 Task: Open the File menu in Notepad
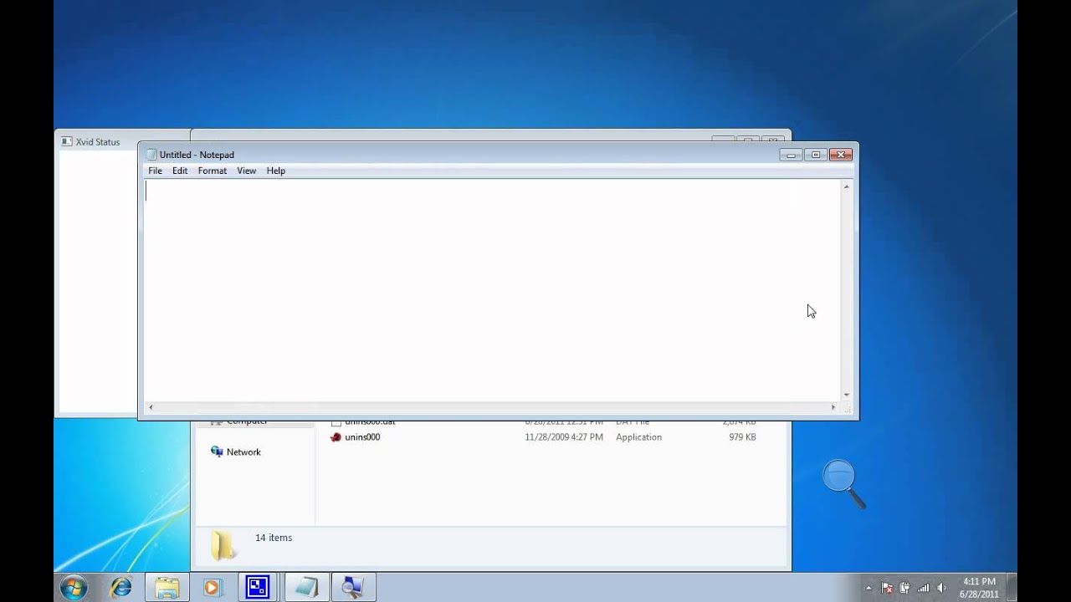[155, 171]
